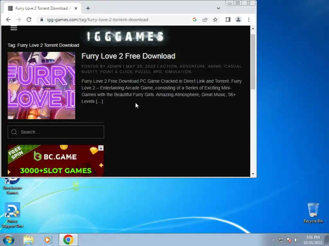Show hidden system tray icons
The height and width of the screenshot is (246, 329).
click(273, 240)
